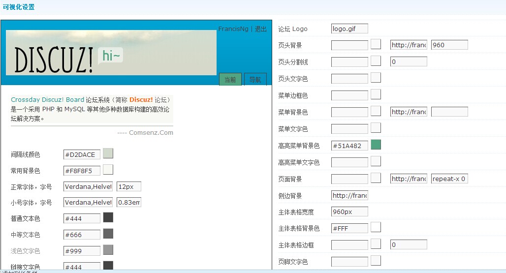Open the 普通文本色 dark swatch
This screenshot has width=506, height=273.
point(108,217)
